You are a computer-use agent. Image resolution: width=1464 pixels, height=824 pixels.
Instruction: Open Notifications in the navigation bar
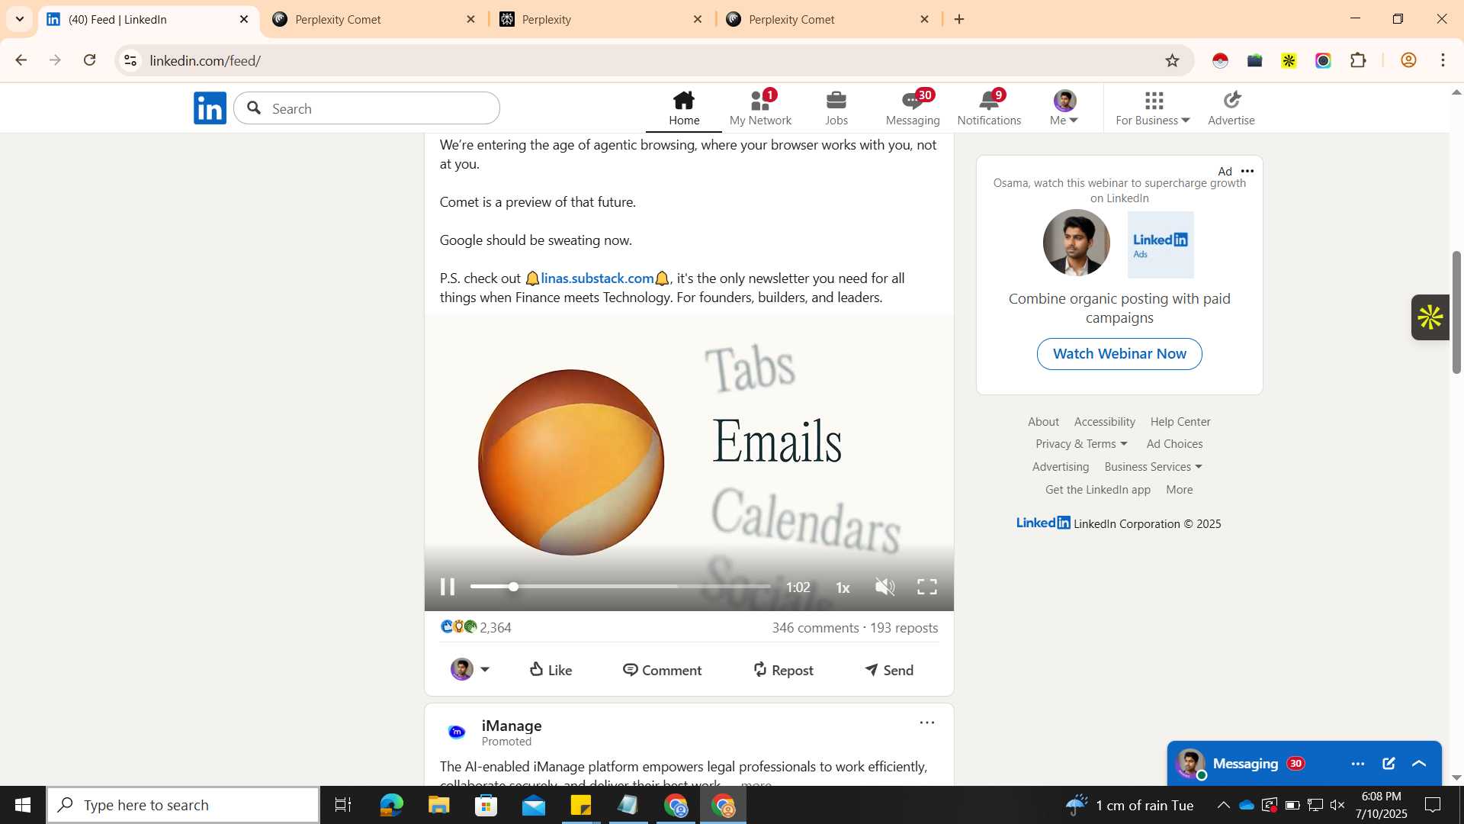click(x=989, y=108)
